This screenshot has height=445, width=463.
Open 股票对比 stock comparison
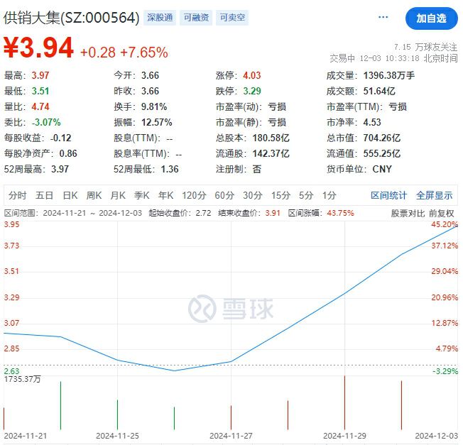(408, 214)
